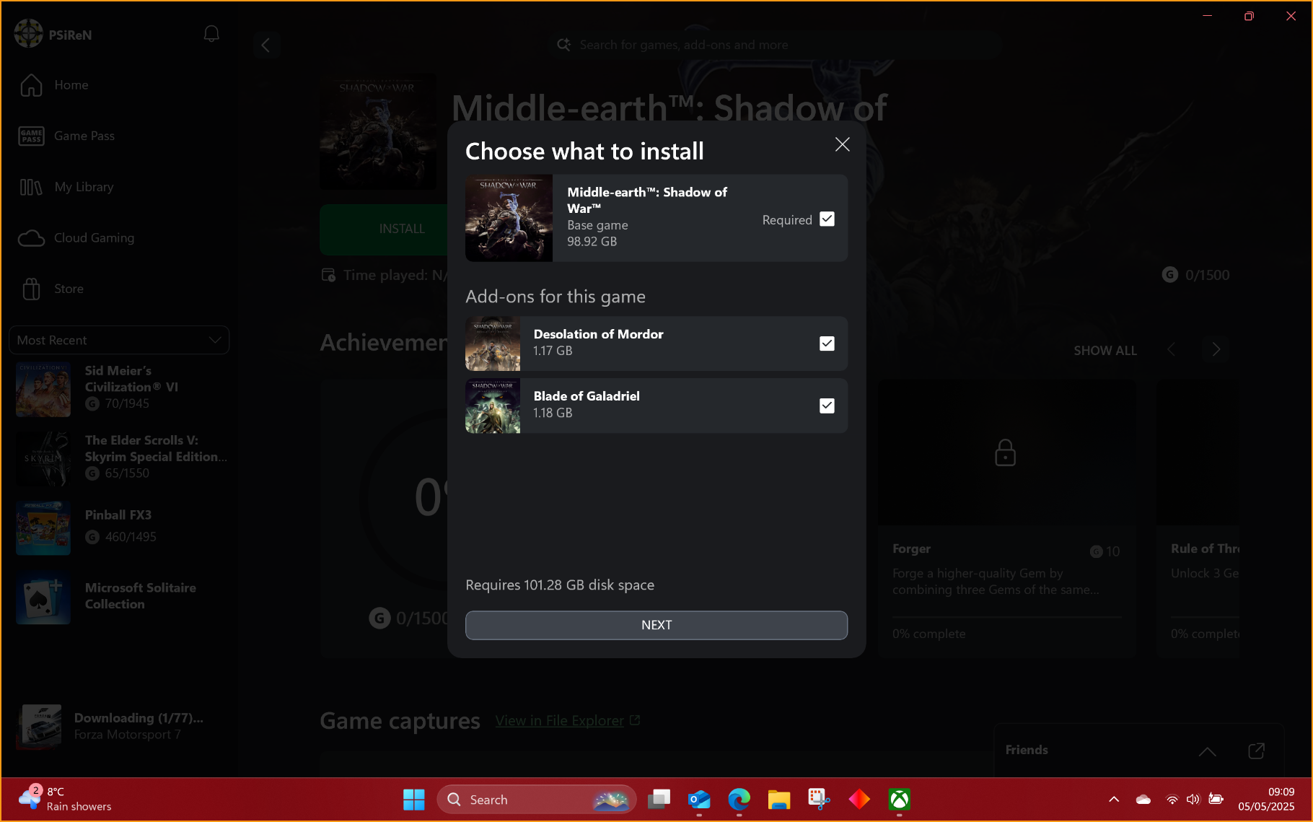Click the NEXT button

coord(656,625)
